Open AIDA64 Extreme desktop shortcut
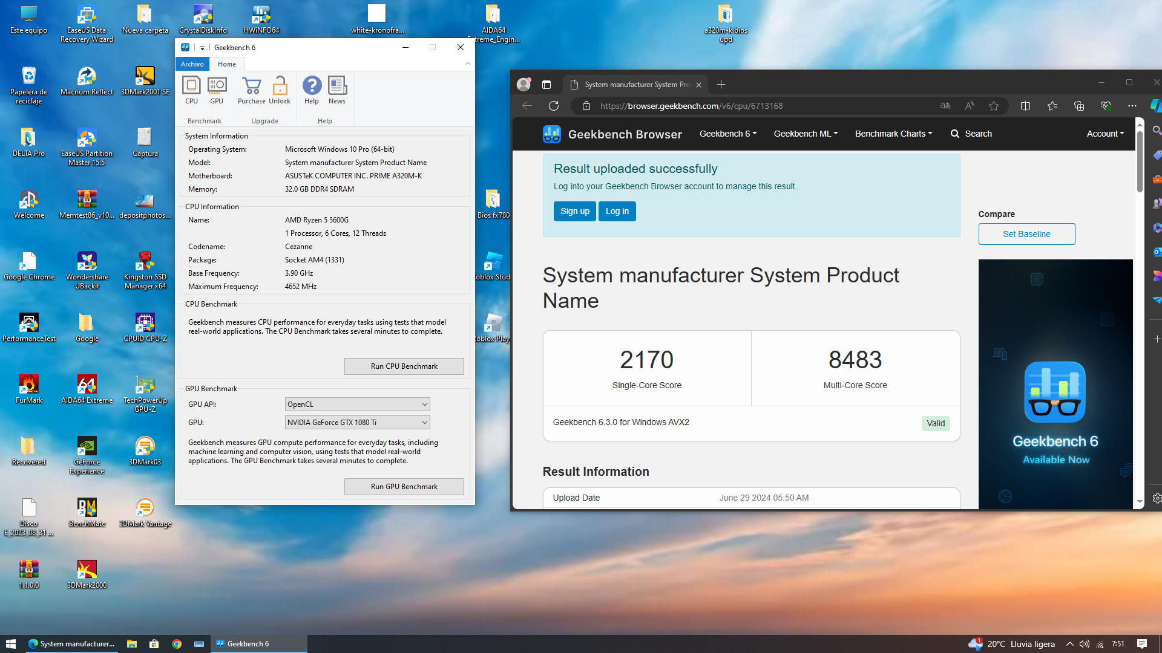This screenshot has width=1162, height=653. click(87, 389)
